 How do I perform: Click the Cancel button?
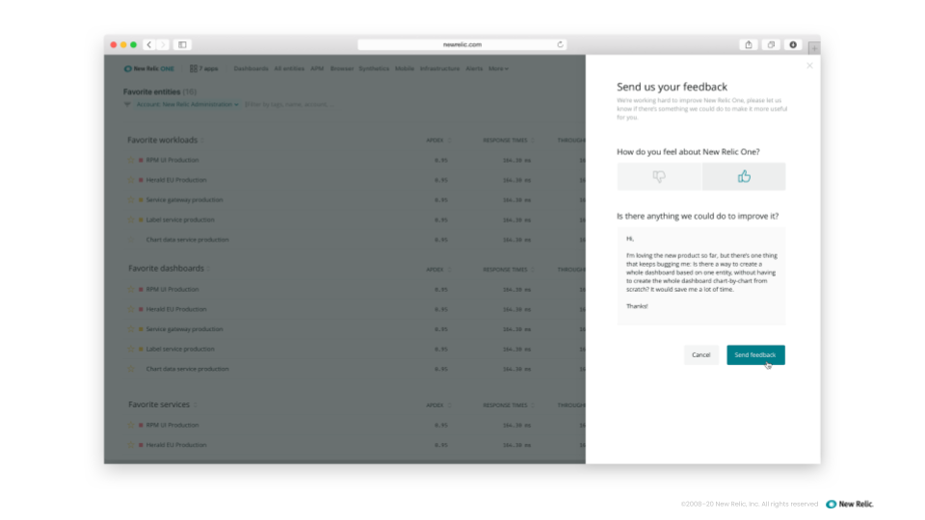pyautogui.click(x=700, y=355)
